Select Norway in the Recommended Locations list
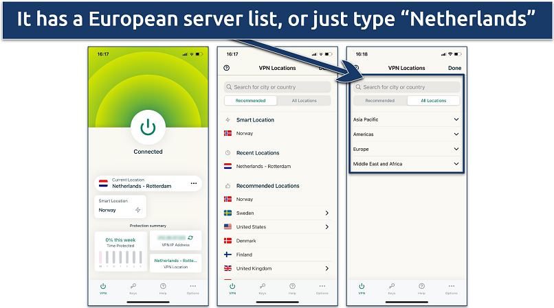 point(278,199)
